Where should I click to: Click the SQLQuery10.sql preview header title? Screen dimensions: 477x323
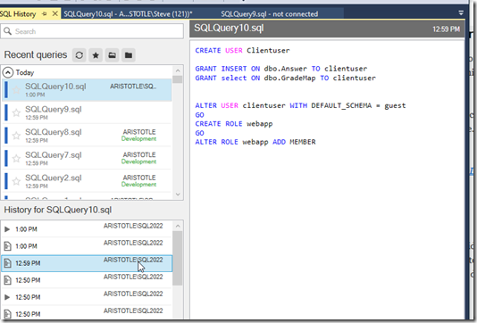pos(229,29)
